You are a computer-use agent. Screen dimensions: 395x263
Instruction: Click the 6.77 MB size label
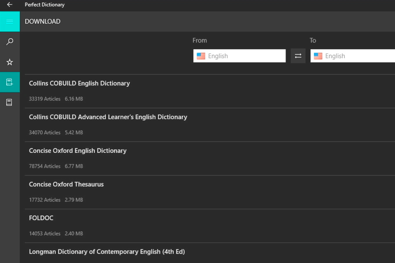[x=74, y=166]
